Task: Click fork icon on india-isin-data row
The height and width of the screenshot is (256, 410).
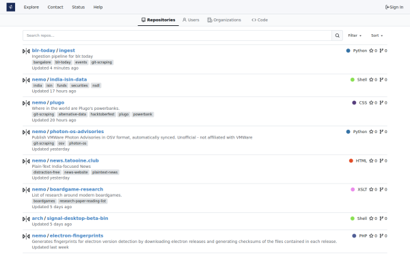Action: click(x=381, y=80)
